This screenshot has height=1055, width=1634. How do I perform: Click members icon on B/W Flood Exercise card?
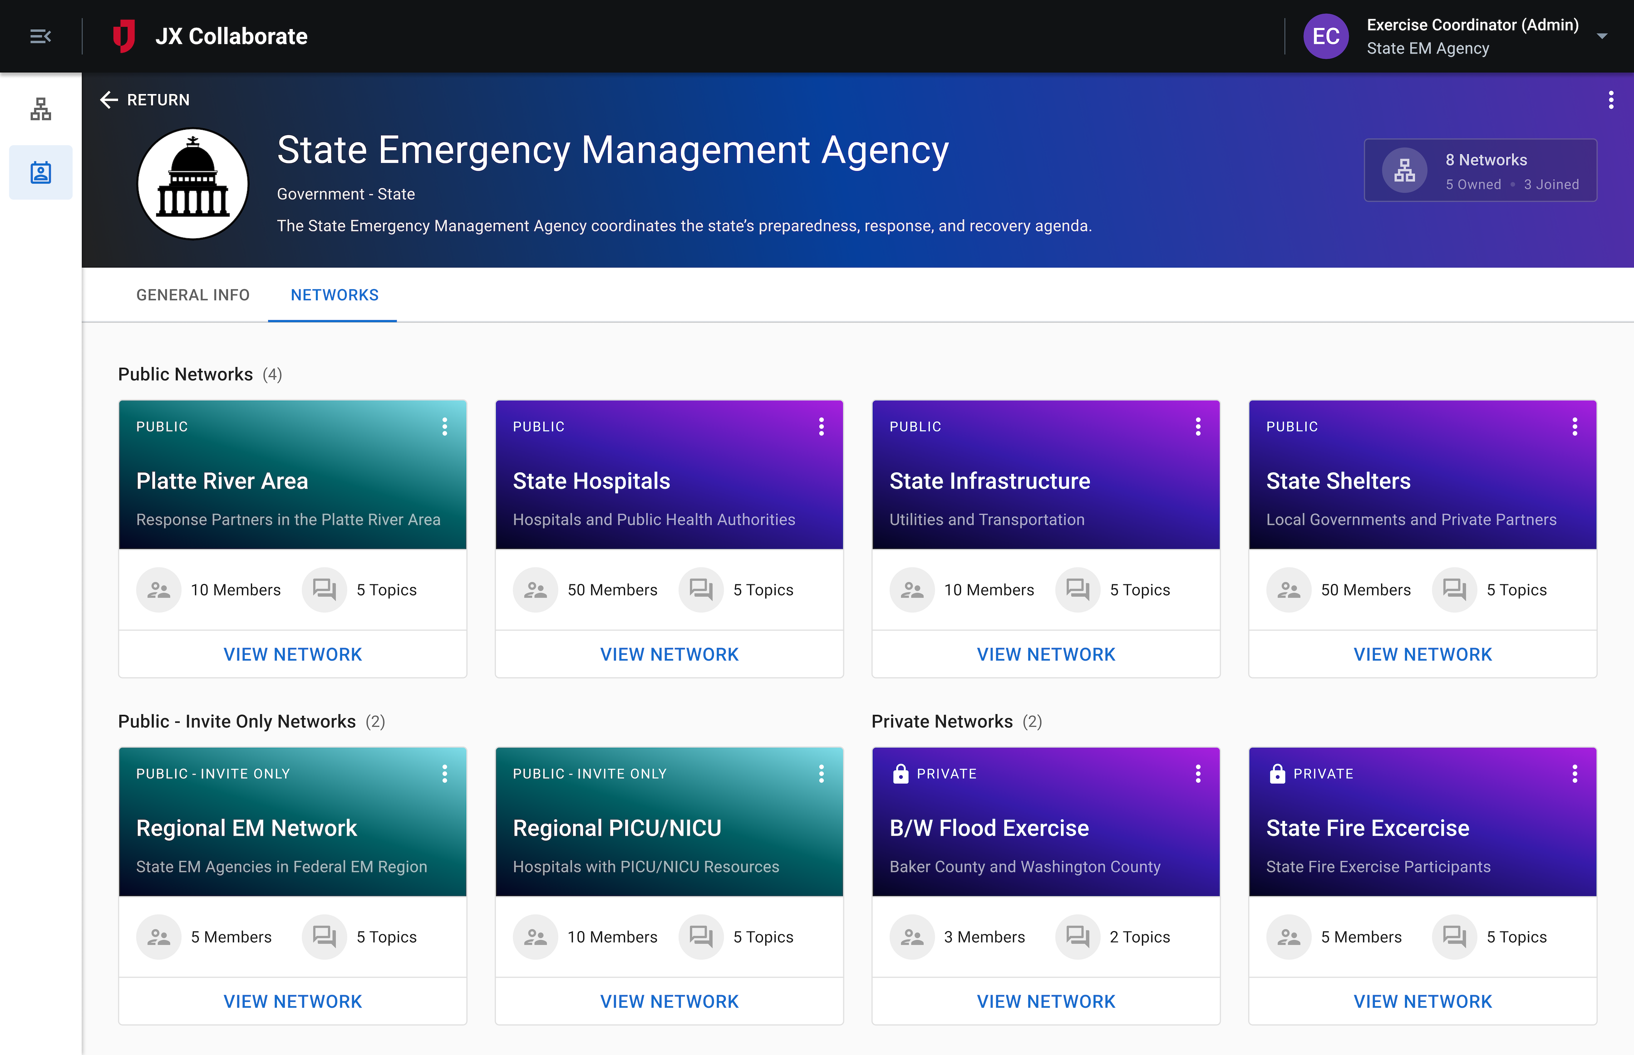coord(912,937)
